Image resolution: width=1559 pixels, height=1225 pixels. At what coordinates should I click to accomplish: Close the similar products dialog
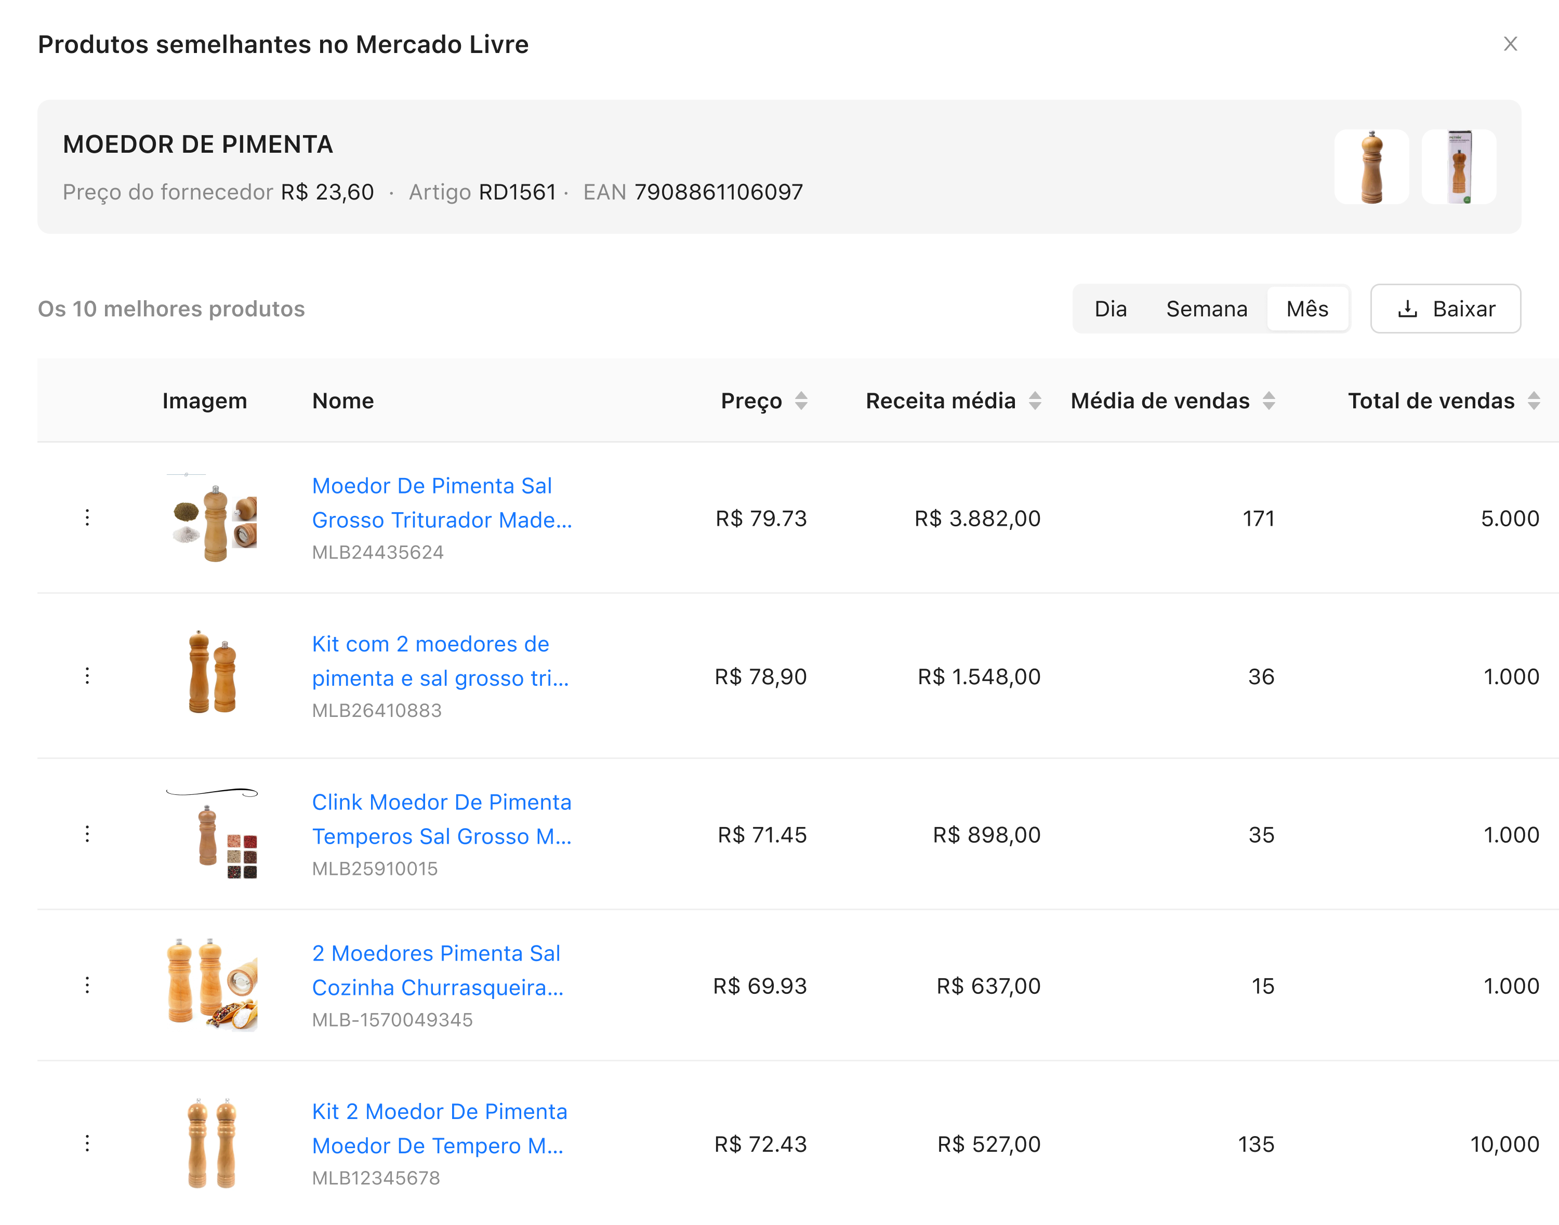coord(1510,44)
